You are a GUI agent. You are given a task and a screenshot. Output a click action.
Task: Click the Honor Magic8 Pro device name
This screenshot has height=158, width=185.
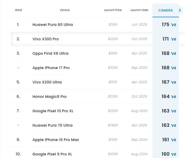click(x=50, y=97)
